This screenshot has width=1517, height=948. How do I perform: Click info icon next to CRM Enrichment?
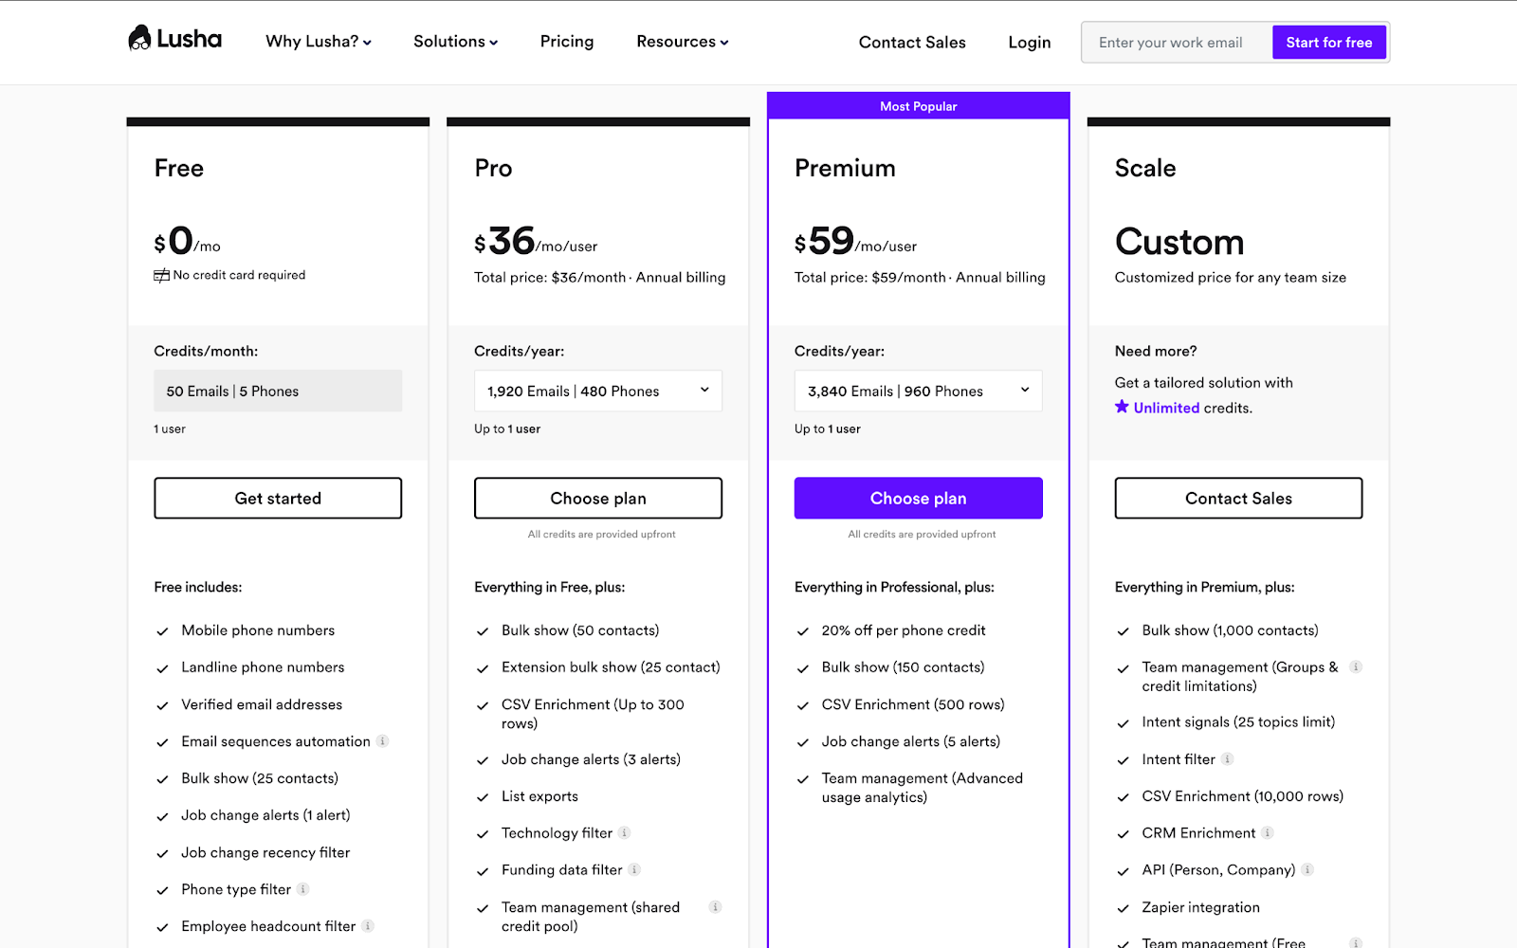pyautogui.click(x=1268, y=833)
